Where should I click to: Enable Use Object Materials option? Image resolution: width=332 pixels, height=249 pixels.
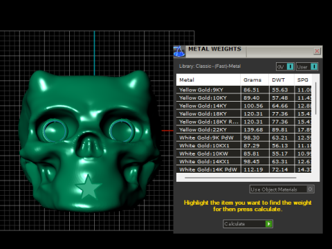tap(282, 190)
